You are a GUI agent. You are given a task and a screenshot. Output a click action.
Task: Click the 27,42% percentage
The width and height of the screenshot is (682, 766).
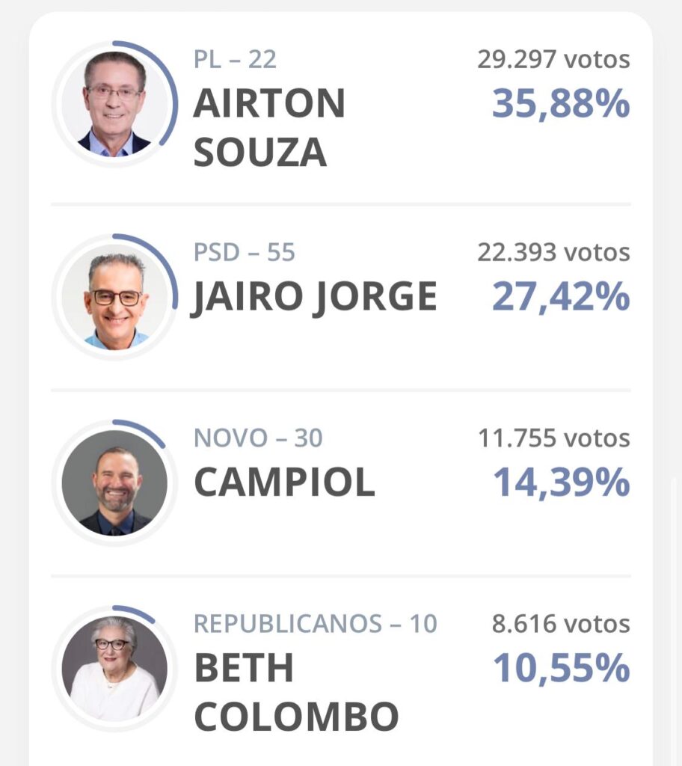[x=561, y=298]
